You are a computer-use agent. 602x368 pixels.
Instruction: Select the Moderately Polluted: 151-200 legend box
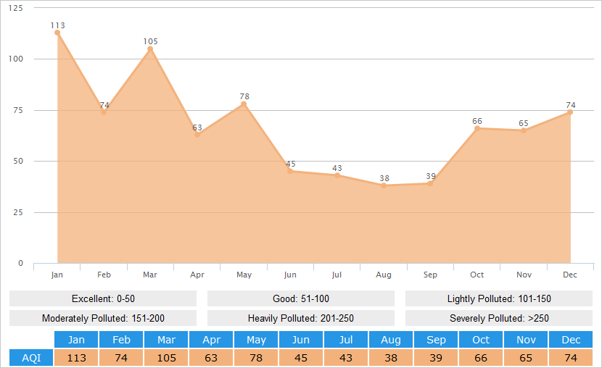[103, 318]
